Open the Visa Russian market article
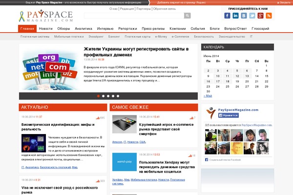293x195 pixels. (x=60, y=190)
